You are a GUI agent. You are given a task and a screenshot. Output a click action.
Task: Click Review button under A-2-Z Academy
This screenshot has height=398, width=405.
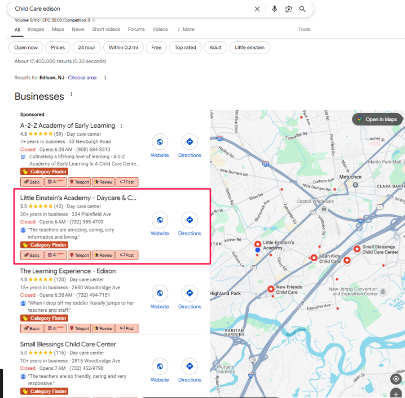click(x=103, y=182)
